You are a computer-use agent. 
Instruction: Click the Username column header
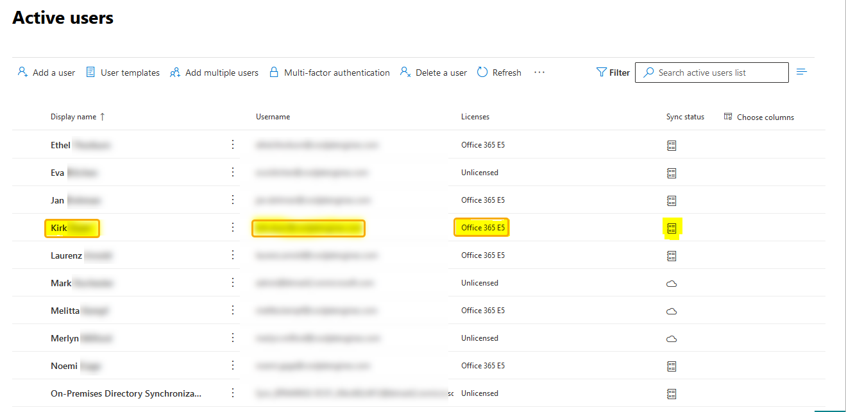click(x=273, y=117)
